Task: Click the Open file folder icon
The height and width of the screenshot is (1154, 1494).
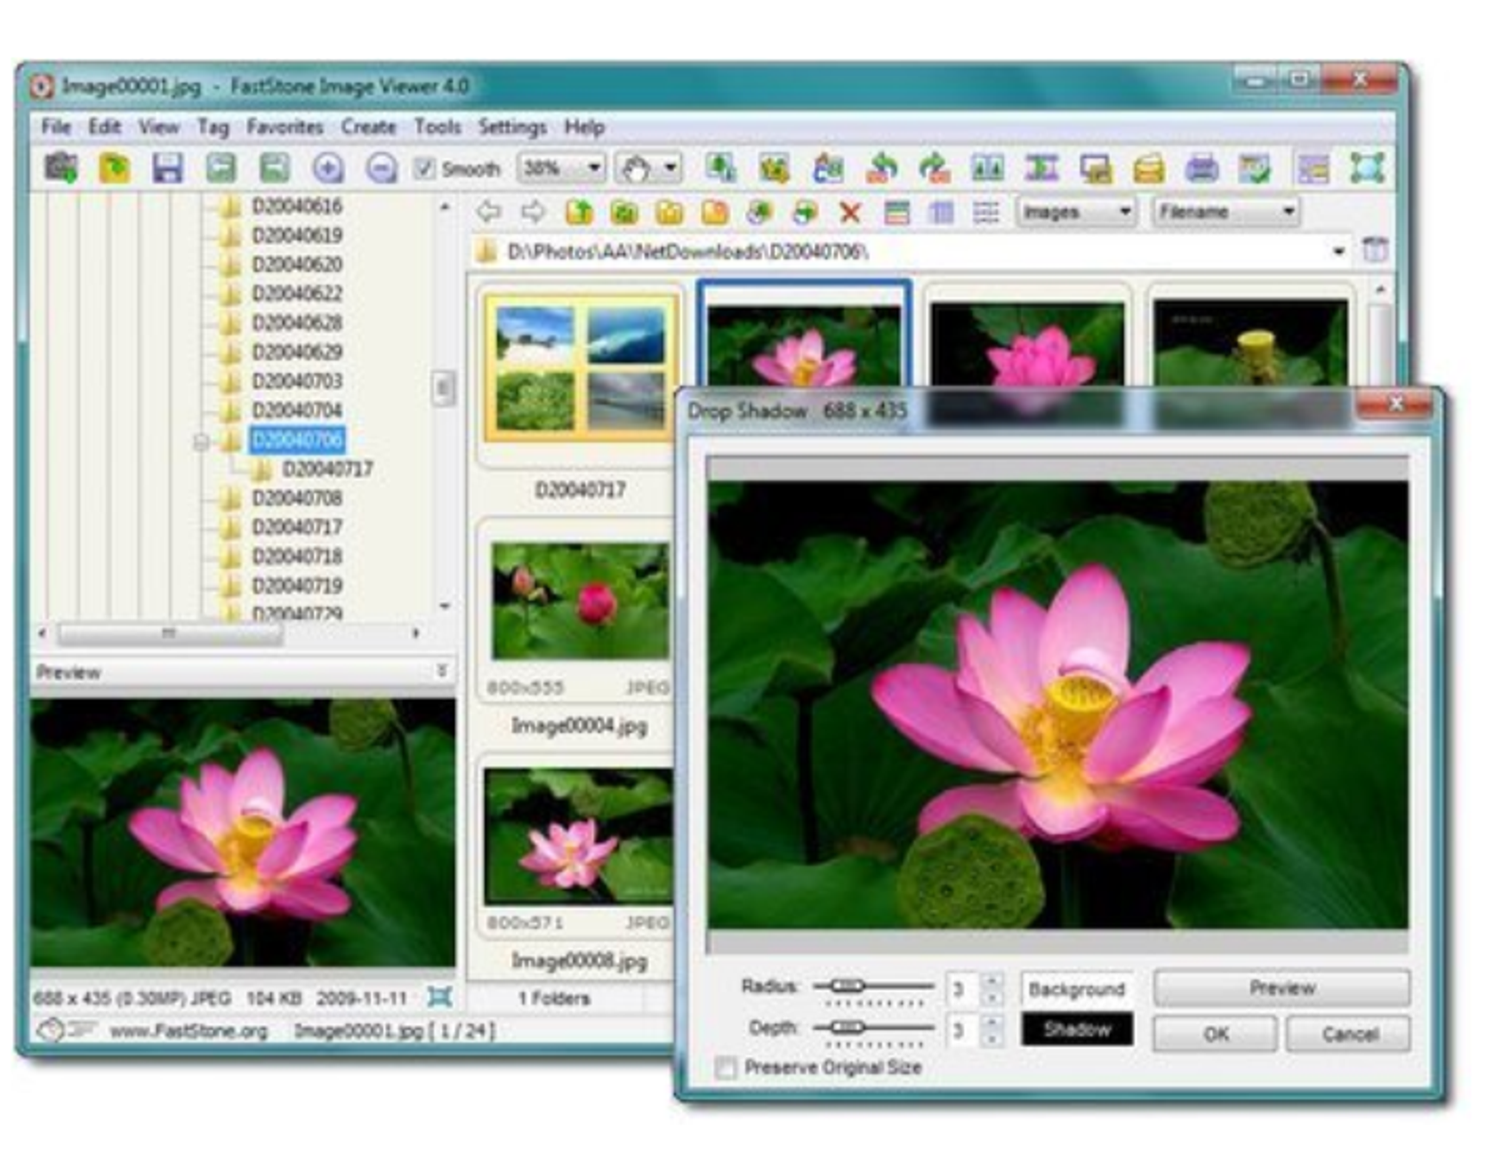Action: coord(115,167)
